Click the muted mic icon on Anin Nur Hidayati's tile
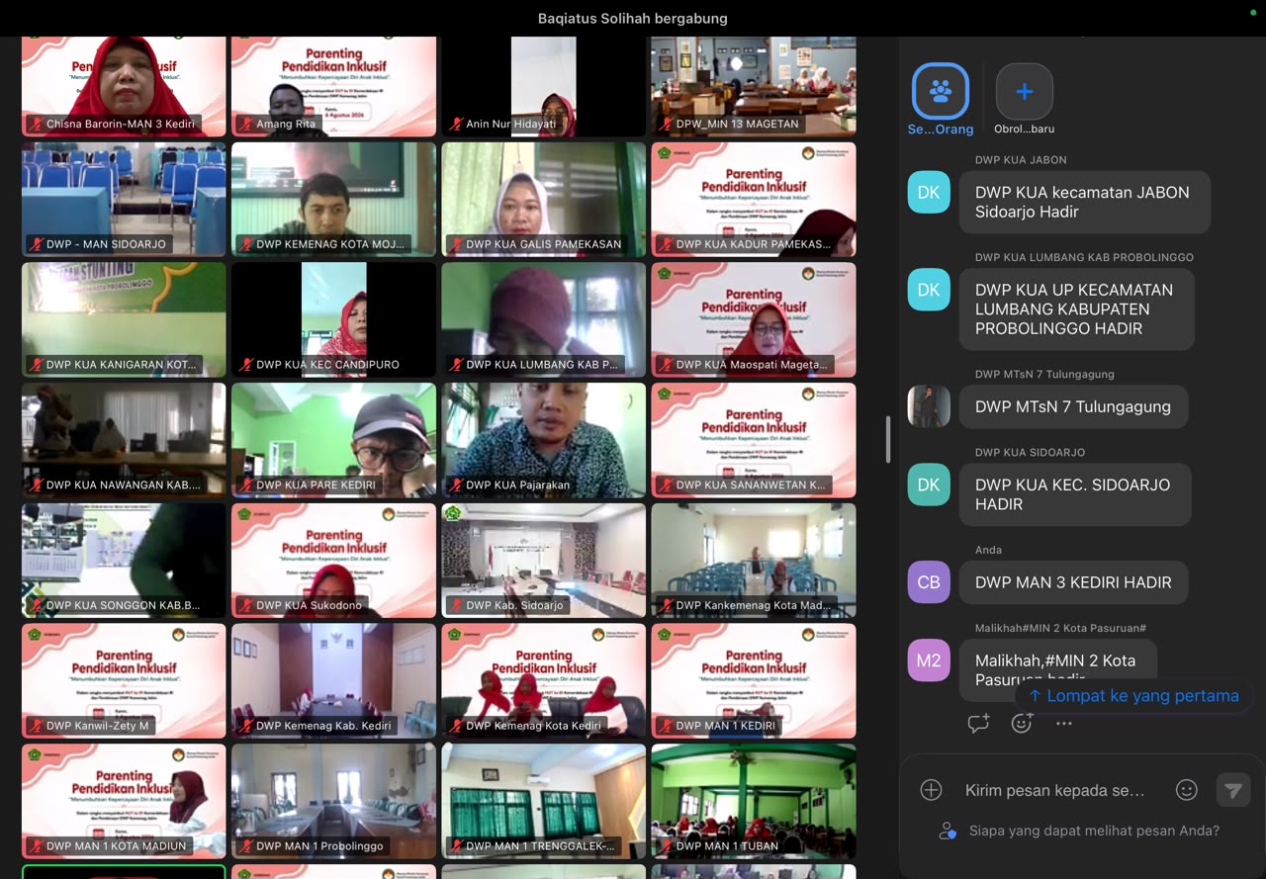The height and width of the screenshot is (879, 1266). pos(455,125)
